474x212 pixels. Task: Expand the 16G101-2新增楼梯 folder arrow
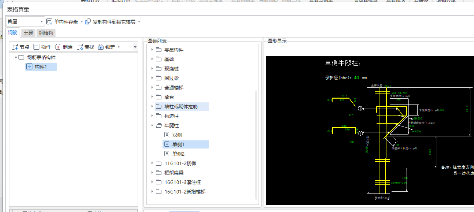[x=152, y=191]
